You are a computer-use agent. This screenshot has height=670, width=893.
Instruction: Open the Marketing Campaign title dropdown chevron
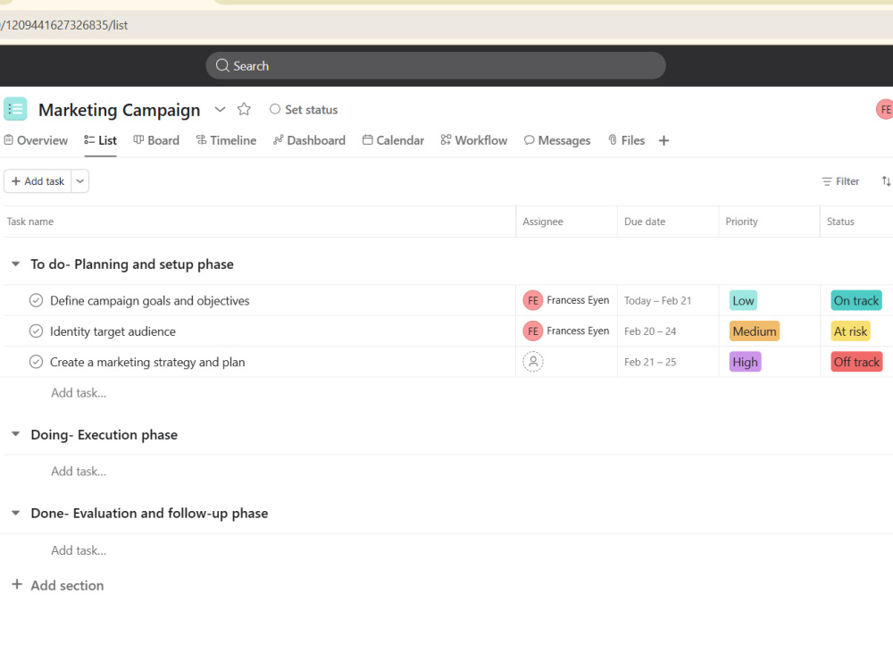(220, 109)
